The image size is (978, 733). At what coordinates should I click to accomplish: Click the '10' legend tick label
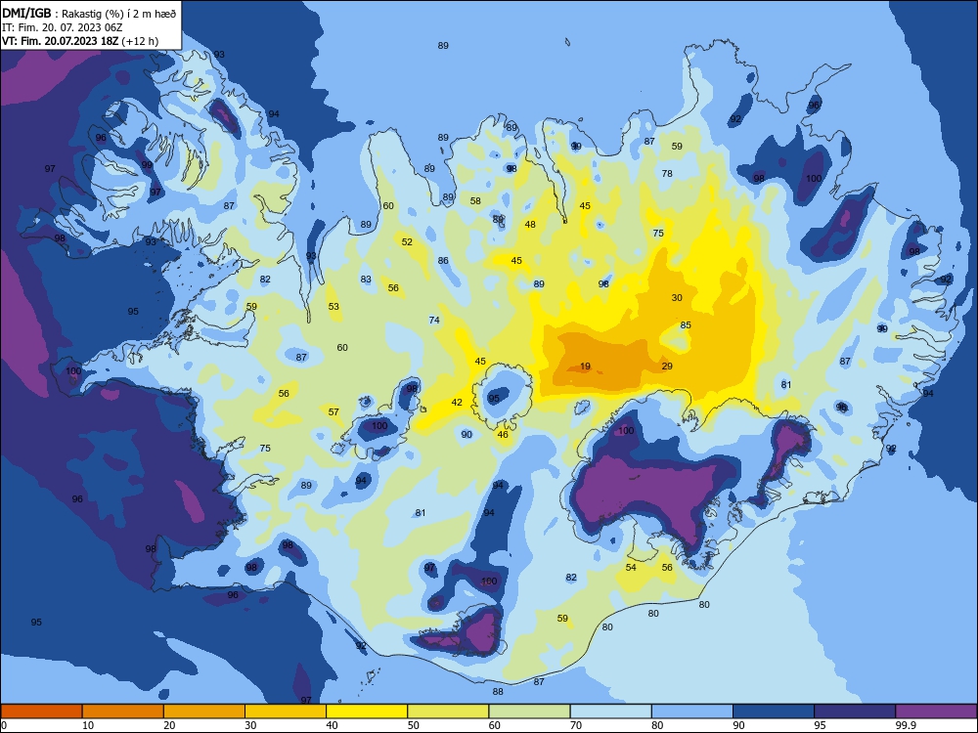click(x=89, y=725)
